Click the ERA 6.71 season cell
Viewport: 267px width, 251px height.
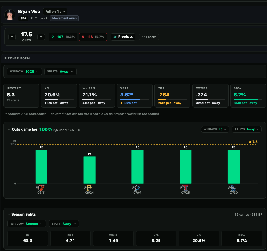70,238
